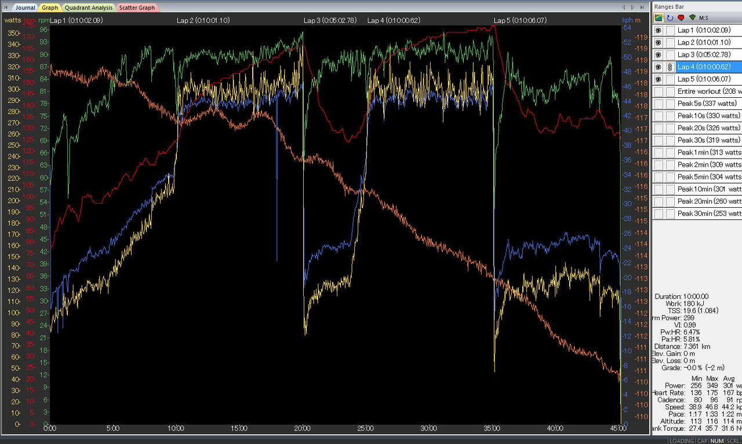
Task: Open the Scatter Graph tab
Action: tap(137, 8)
